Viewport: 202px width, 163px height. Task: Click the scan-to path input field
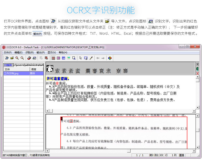tap(28, 65)
